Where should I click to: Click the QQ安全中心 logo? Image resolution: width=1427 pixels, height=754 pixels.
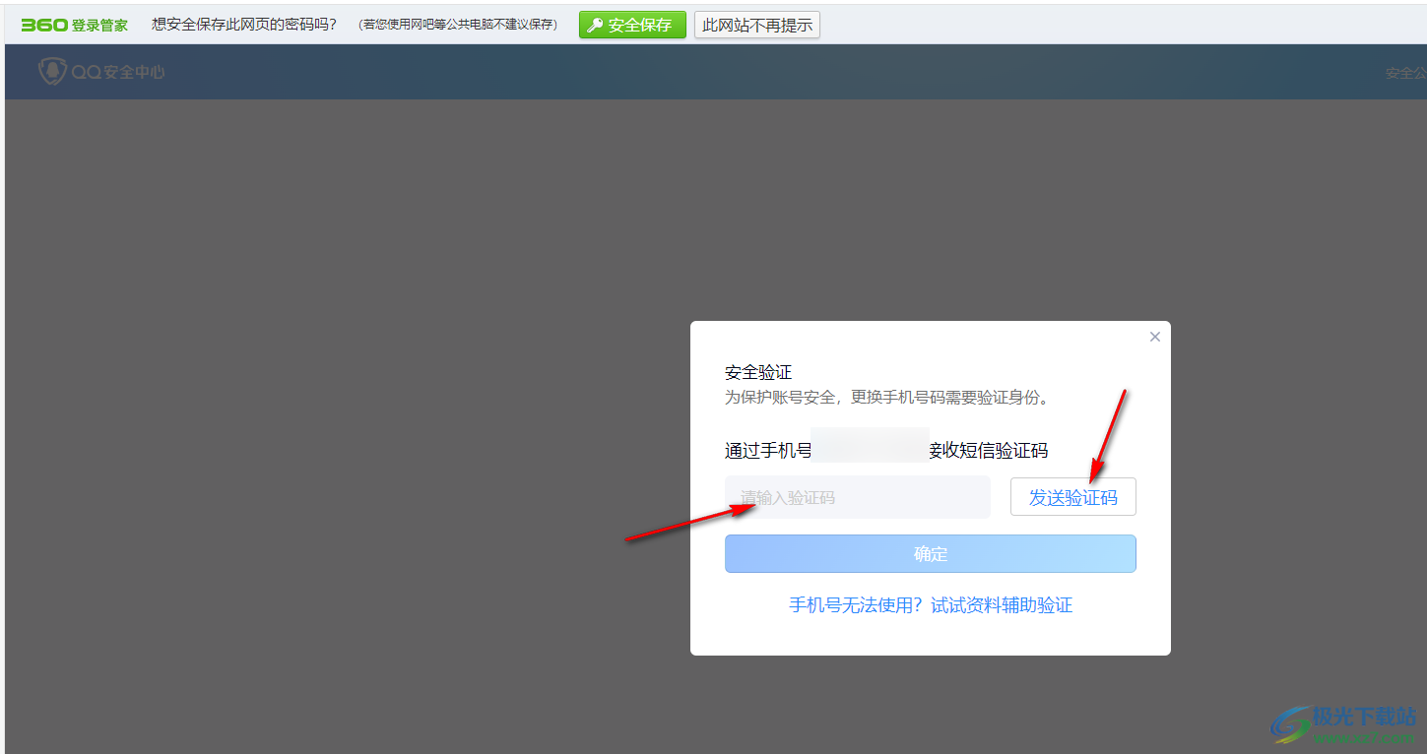[101, 71]
